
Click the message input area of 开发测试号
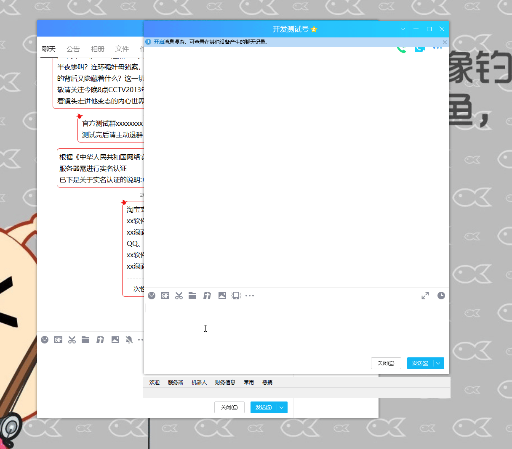(x=295, y=328)
